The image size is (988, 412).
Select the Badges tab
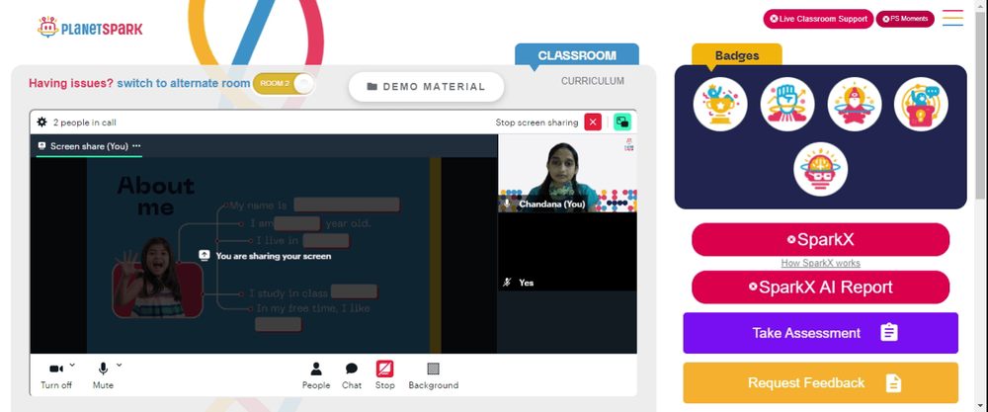coord(737,54)
